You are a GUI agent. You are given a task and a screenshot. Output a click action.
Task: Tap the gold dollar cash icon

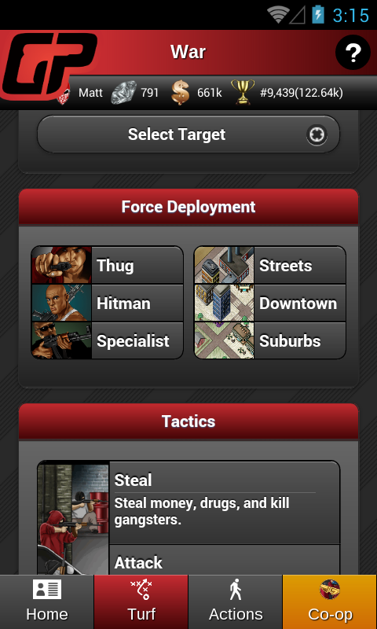coord(181,93)
